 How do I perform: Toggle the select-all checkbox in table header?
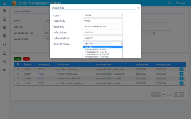18,64
